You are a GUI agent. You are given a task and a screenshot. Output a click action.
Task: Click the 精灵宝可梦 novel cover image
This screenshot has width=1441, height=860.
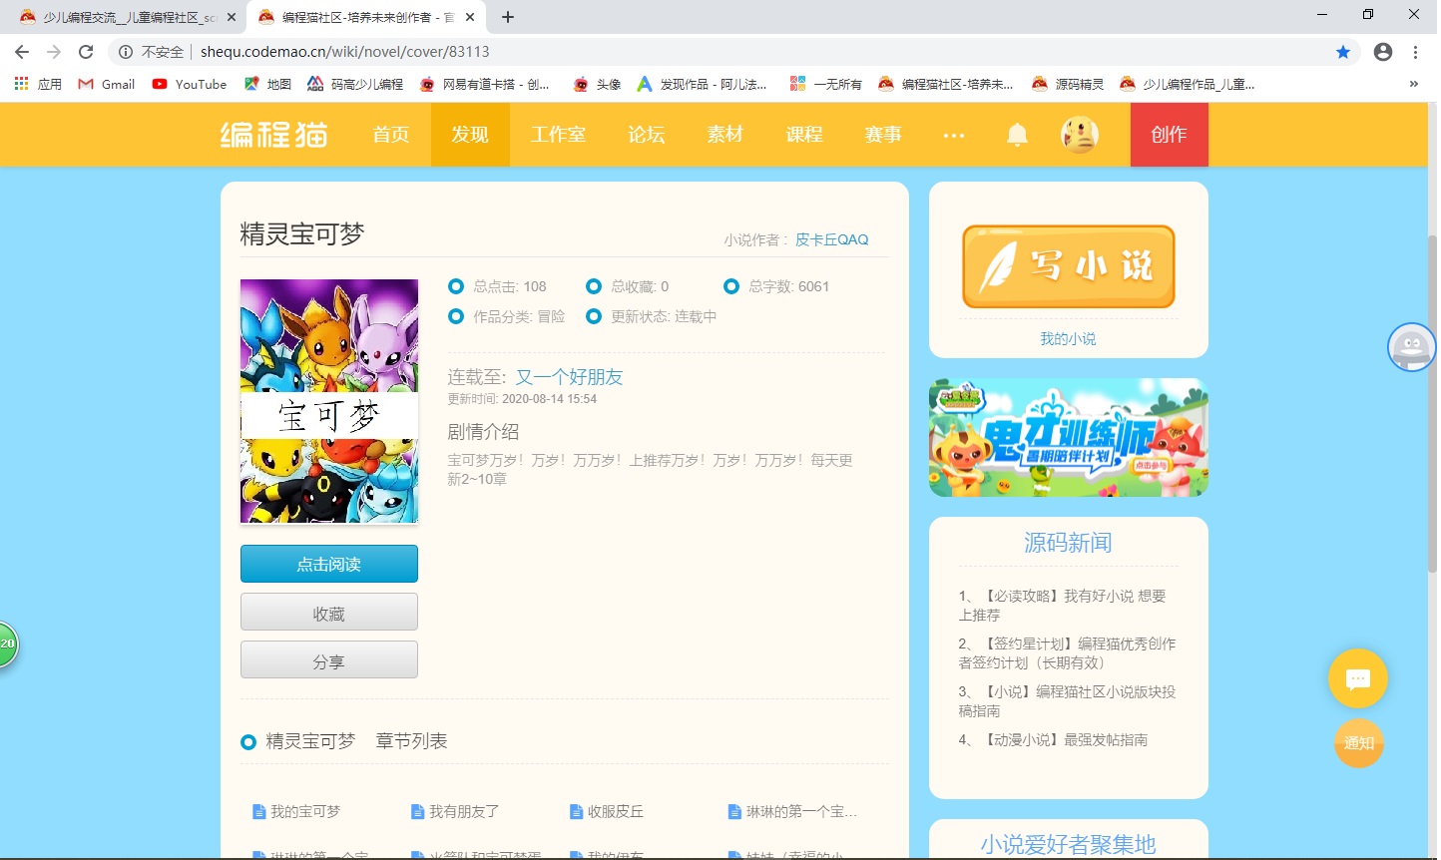click(x=329, y=401)
